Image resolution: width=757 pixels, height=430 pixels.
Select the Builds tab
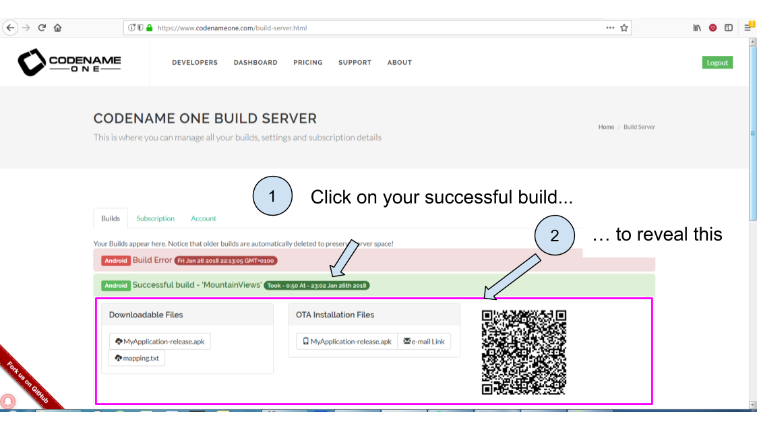coord(111,218)
